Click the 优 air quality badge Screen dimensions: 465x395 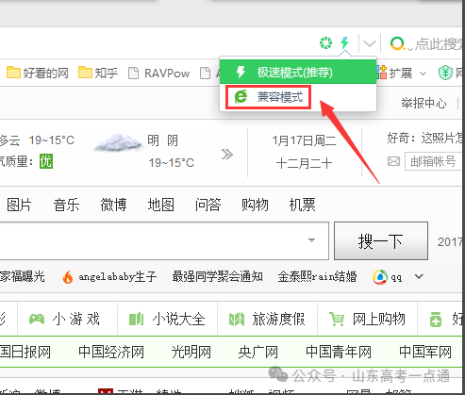coord(46,161)
